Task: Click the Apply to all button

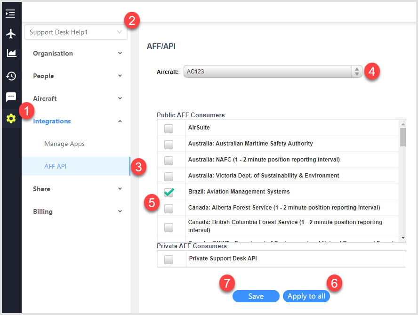Action: coord(306,296)
